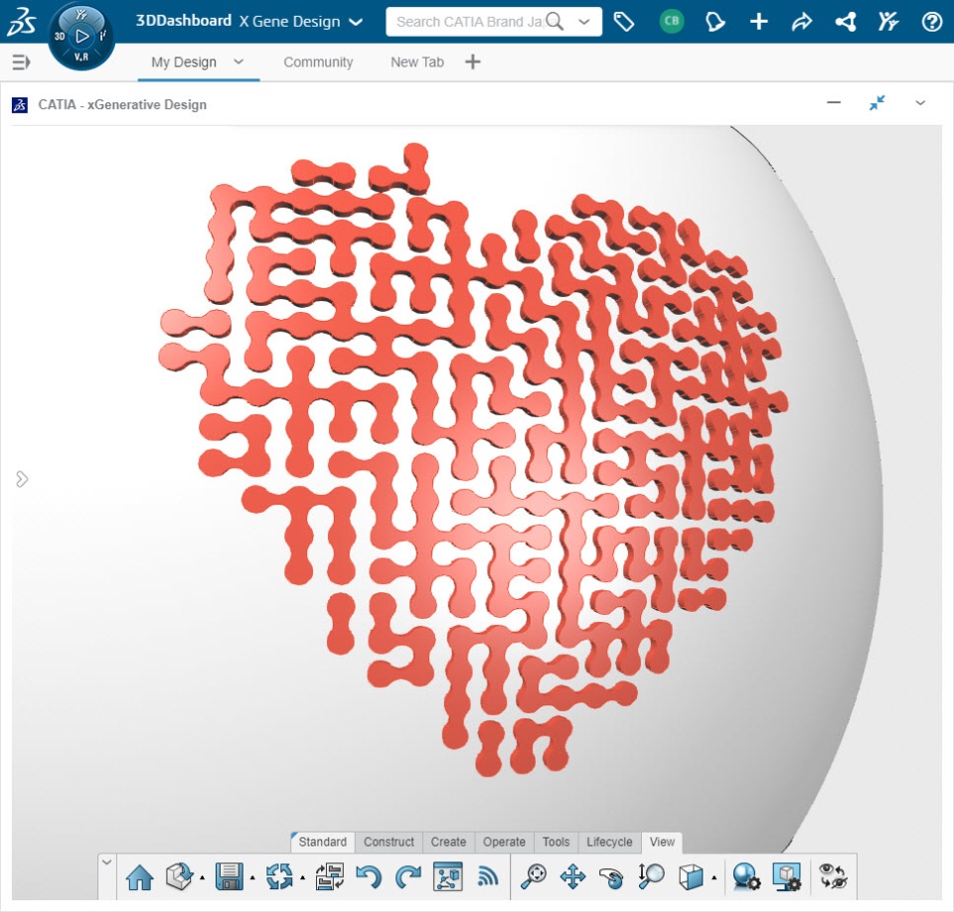
Task: Click the magnifier search icon
Action: (555, 22)
